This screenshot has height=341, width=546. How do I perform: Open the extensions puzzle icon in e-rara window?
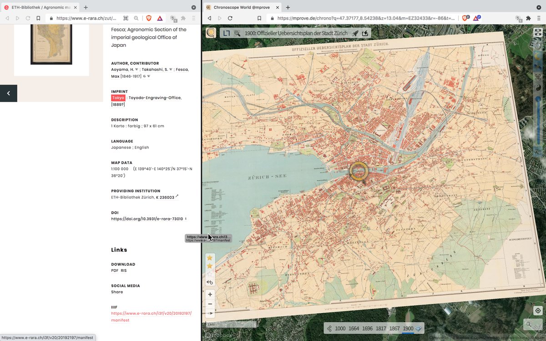coord(183,18)
